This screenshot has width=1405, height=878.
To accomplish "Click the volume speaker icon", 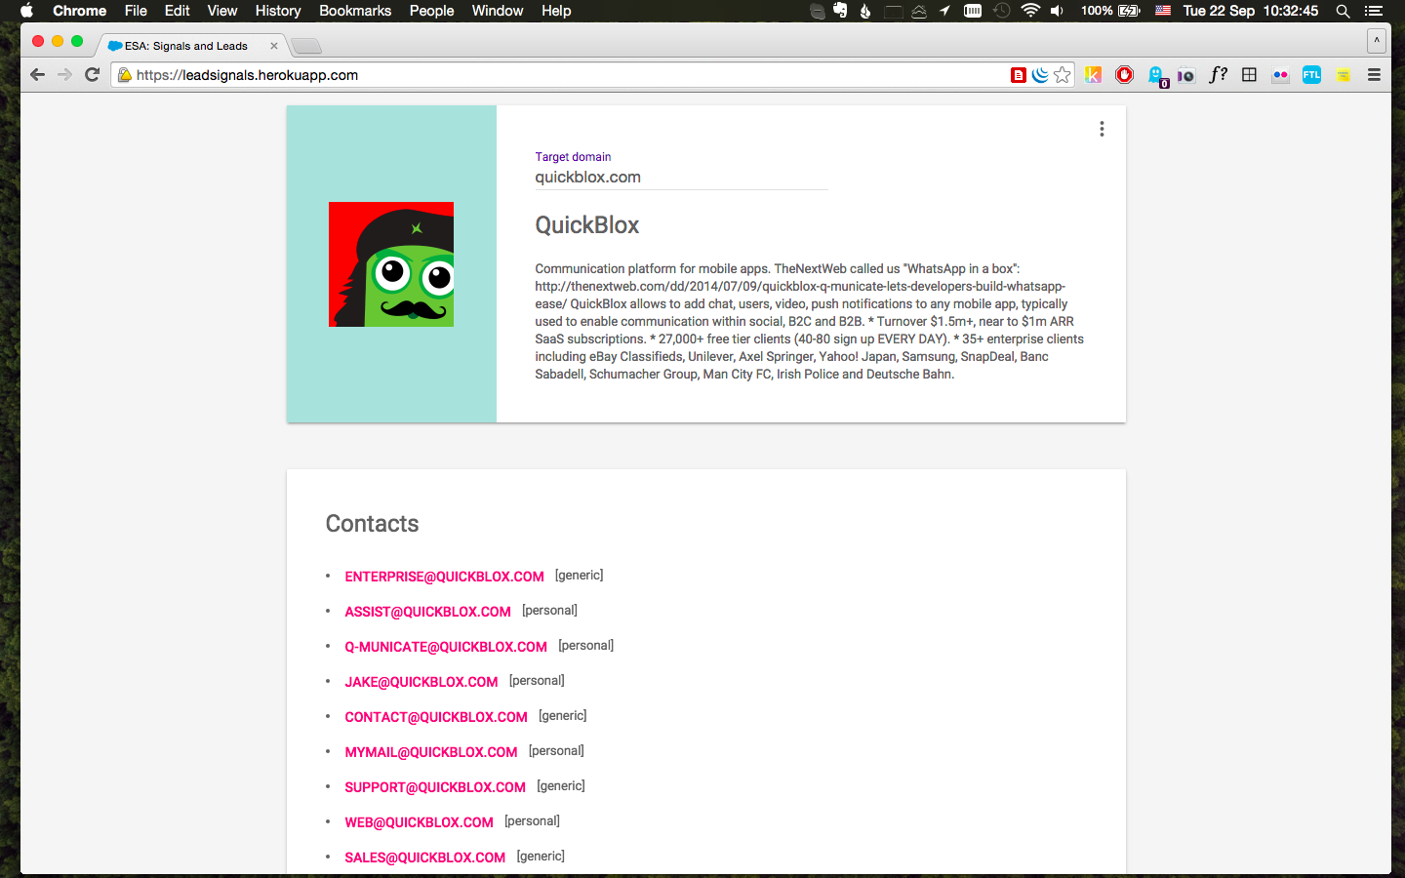I will tap(1057, 11).
